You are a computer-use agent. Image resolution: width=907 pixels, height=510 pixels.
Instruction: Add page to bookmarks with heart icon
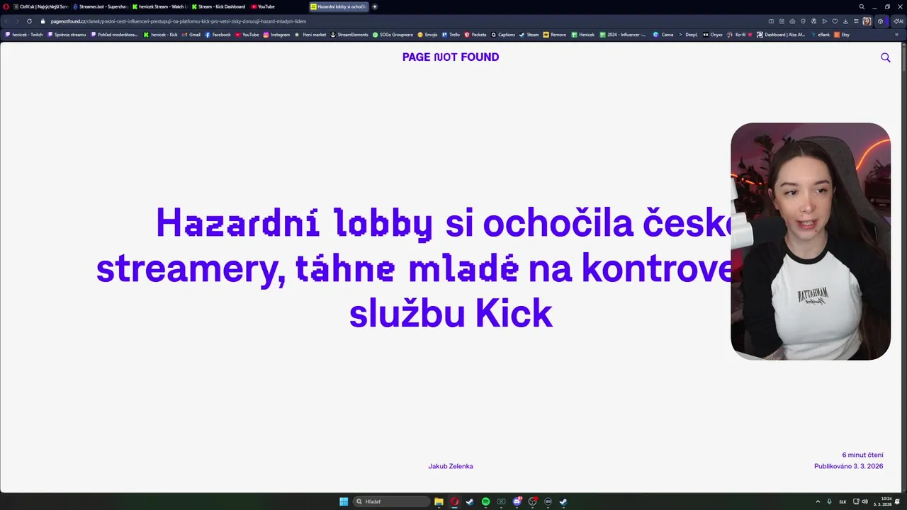835,21
